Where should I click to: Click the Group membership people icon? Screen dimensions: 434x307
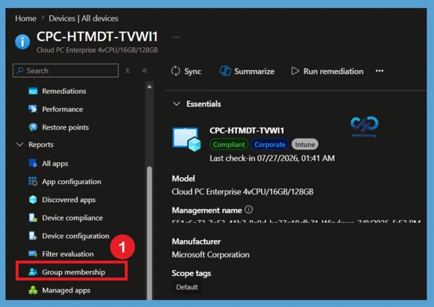pyautogui.click(x=33, y=272)
